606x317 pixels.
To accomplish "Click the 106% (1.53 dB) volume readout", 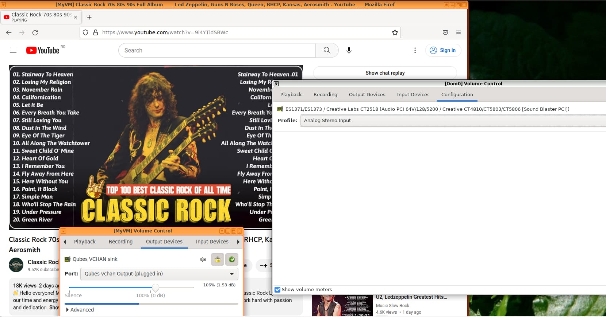I will point(219,285).
